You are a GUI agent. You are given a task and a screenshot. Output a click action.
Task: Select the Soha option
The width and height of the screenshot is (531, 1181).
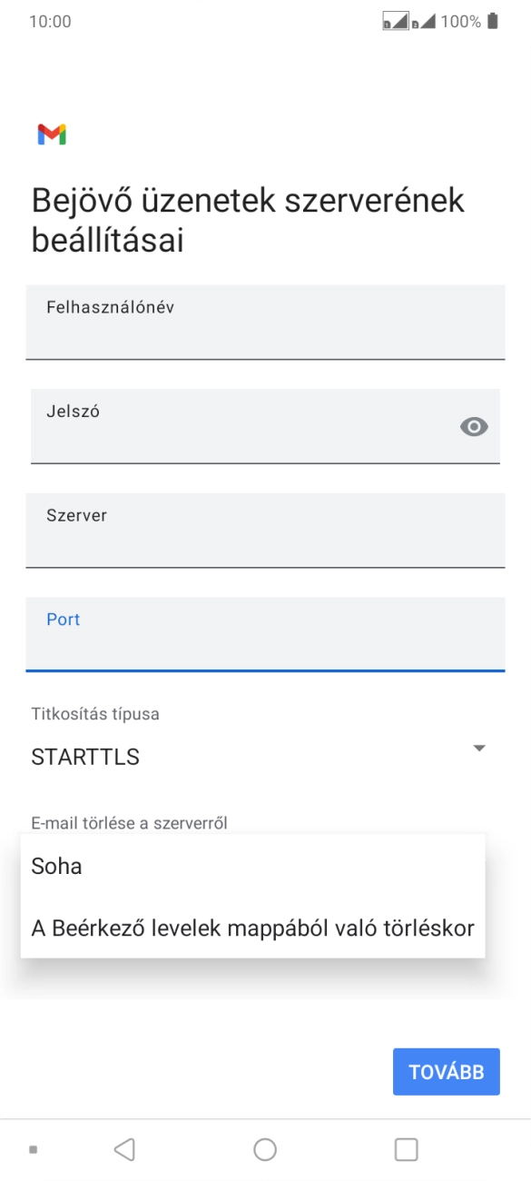pyautogui.click(x=56, y=866)
